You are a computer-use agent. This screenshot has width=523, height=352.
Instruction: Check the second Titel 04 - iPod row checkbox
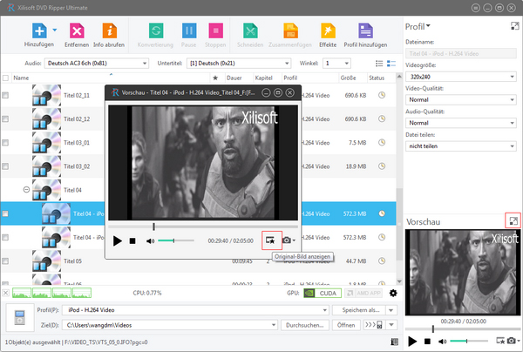coord(5,237)
